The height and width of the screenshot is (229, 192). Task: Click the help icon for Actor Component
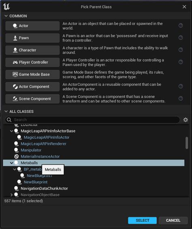click(x=181, y=86)
